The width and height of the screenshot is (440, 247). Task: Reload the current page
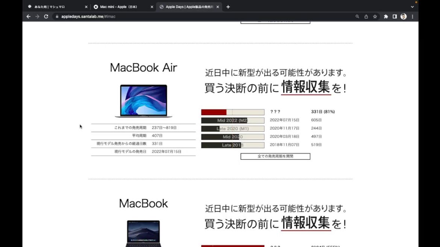coord(46,17)
